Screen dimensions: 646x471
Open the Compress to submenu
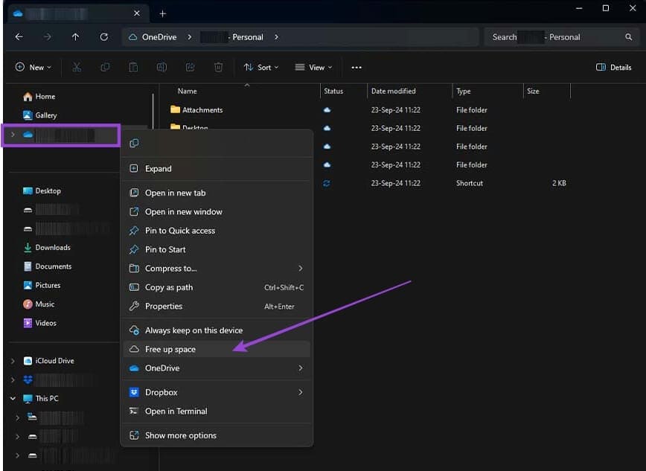(x=217, y=269)
